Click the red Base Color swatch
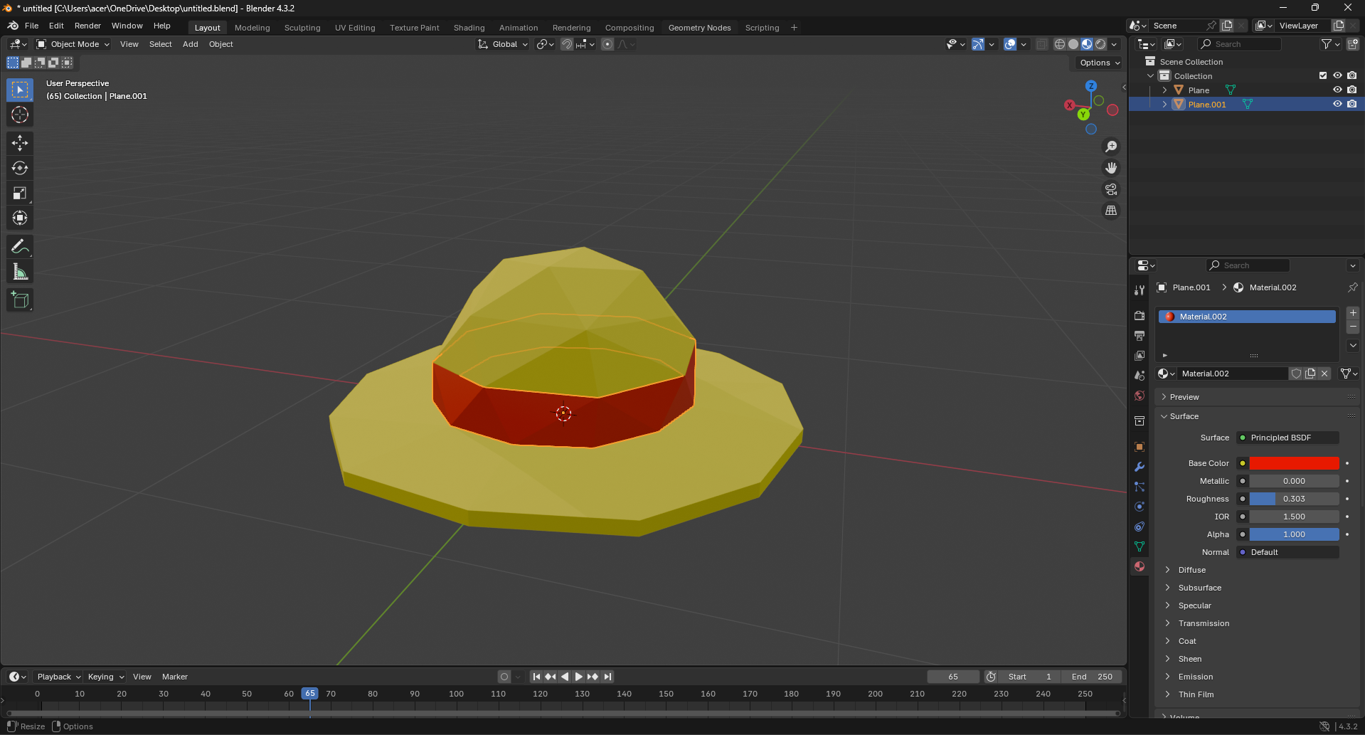1365x735 pixels. click(1294, 463)
